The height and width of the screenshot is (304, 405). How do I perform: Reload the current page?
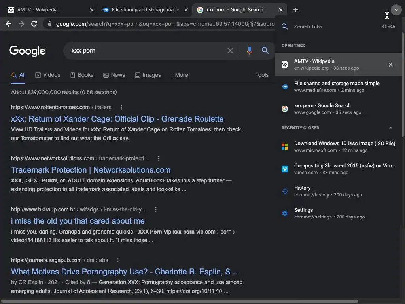tap(34, 24)
